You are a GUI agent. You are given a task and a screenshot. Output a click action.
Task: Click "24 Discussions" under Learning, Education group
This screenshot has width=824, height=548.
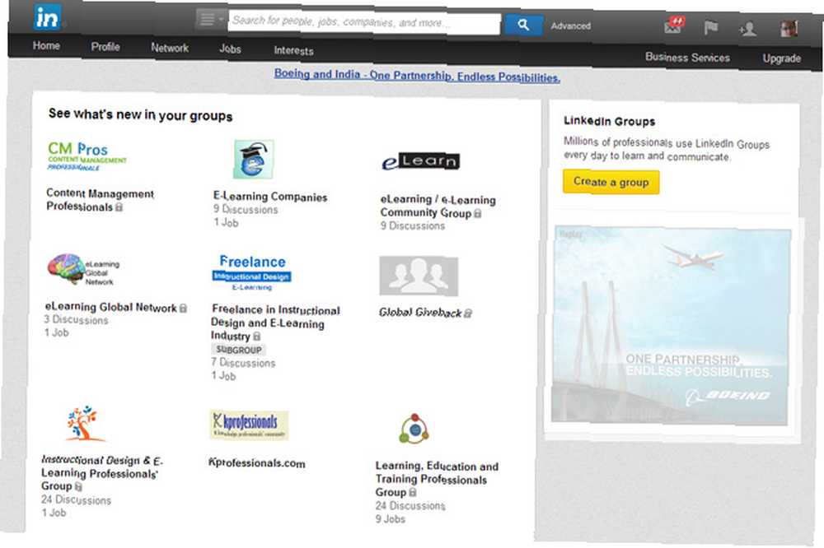tap(410, 505)
